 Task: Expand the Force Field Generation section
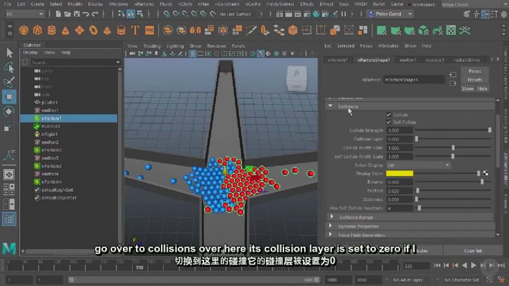331,234
